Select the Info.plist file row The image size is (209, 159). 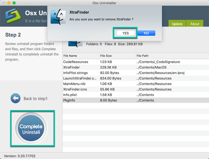(x=70, y=95)
